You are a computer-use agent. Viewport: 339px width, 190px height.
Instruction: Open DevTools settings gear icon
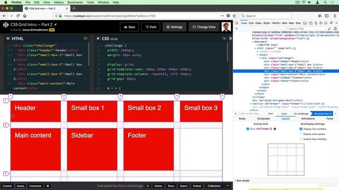(x=321, y=23)
